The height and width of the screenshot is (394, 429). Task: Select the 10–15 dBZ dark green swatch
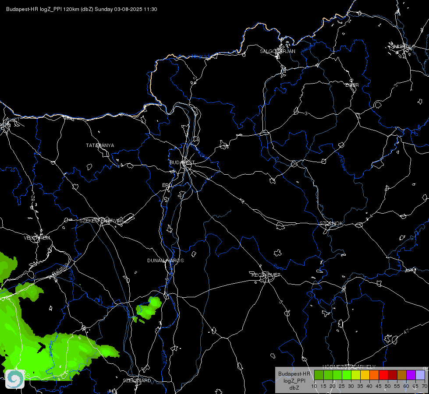tap(319, 375)
